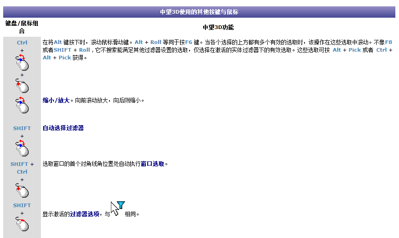This screenshot has width=399, height=238.
Task: Click the SHIFT + Roll text in the description
Action: tap(72, 50)
